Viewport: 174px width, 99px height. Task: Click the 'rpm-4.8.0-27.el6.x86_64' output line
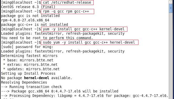coord(25,20)
